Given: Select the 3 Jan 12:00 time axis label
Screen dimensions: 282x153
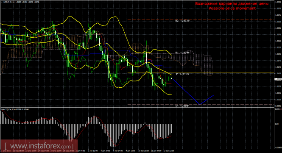Looking at the screenshot, I should 93,151.
